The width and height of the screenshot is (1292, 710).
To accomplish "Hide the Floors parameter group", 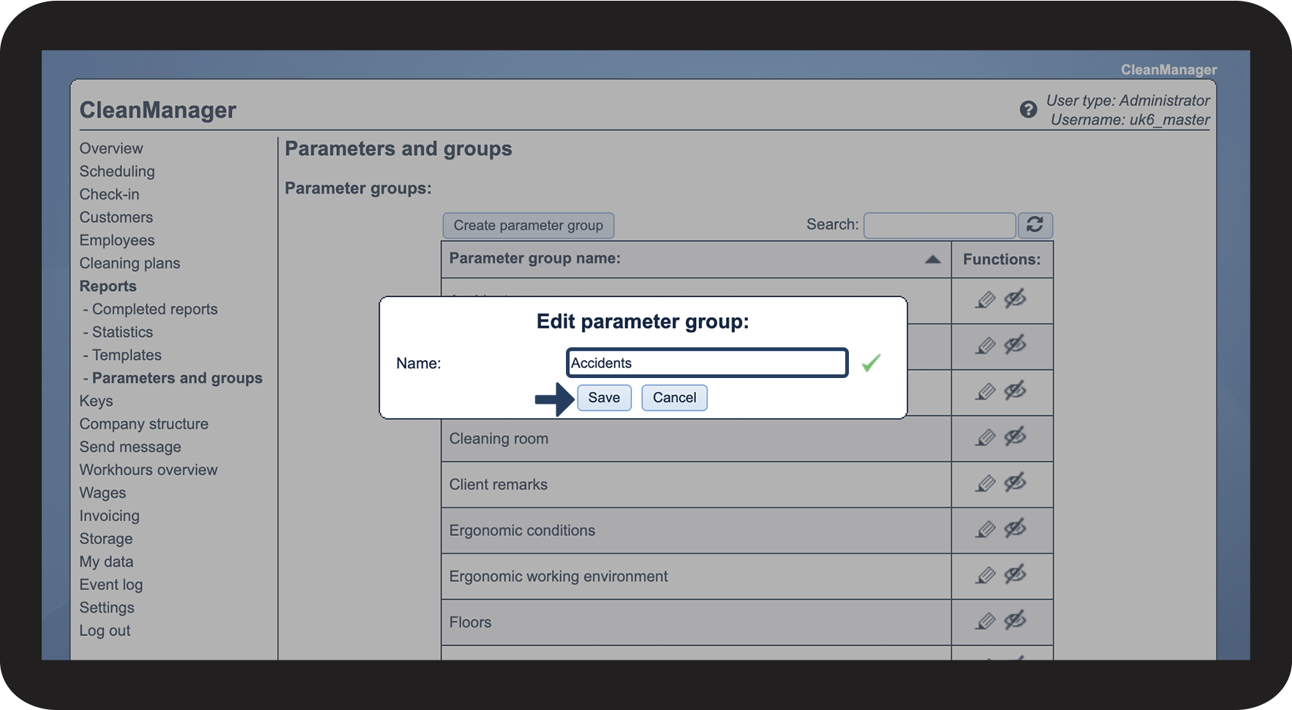I will click(1015, 622).
